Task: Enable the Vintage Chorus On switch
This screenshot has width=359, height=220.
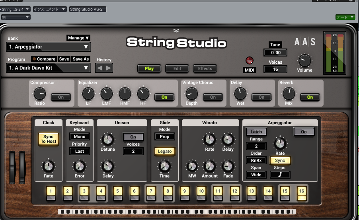Action: (213, 97)
